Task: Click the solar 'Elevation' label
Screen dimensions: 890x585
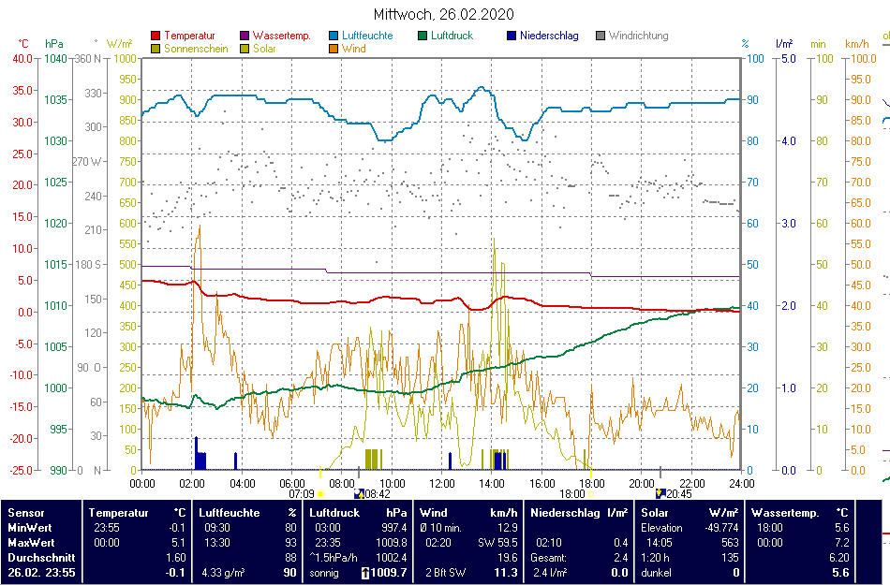Action: pos(661,528)
